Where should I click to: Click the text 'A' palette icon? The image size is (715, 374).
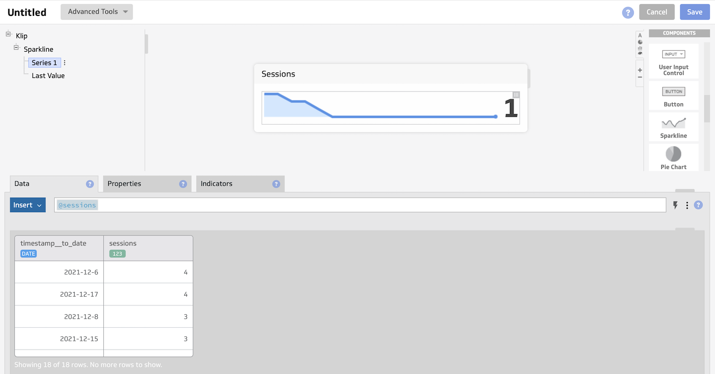coord(640,35)
